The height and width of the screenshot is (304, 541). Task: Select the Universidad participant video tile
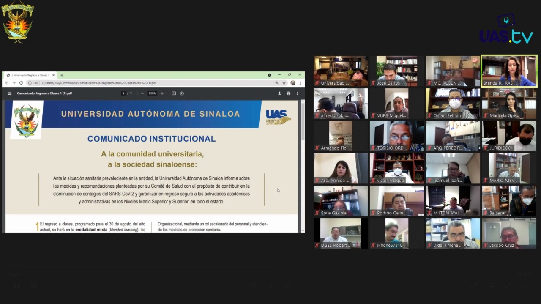click(x=341, y=71)
